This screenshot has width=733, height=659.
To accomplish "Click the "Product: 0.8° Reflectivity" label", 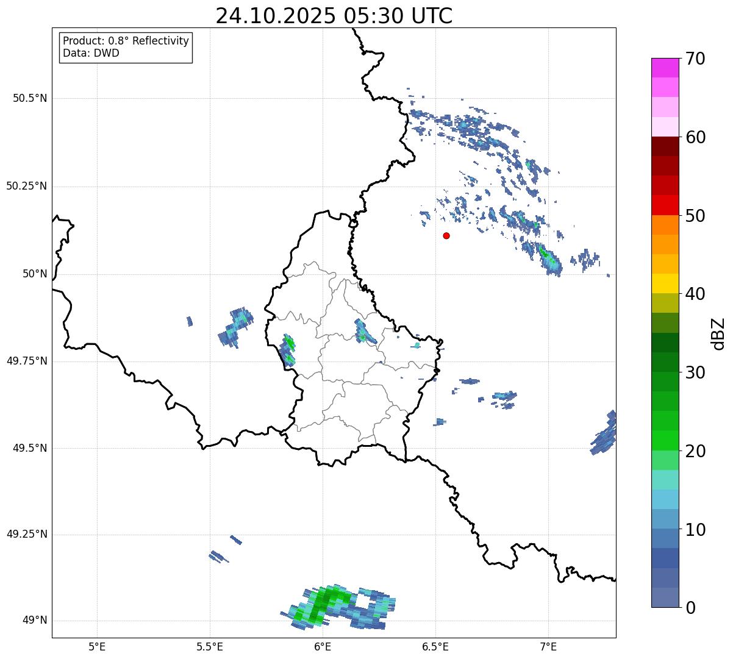I will (x=126, y=41).
